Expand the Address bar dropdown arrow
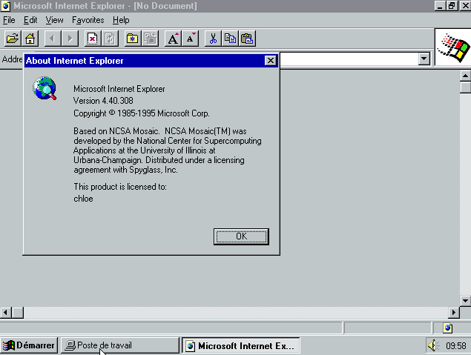 pos(424,59)
